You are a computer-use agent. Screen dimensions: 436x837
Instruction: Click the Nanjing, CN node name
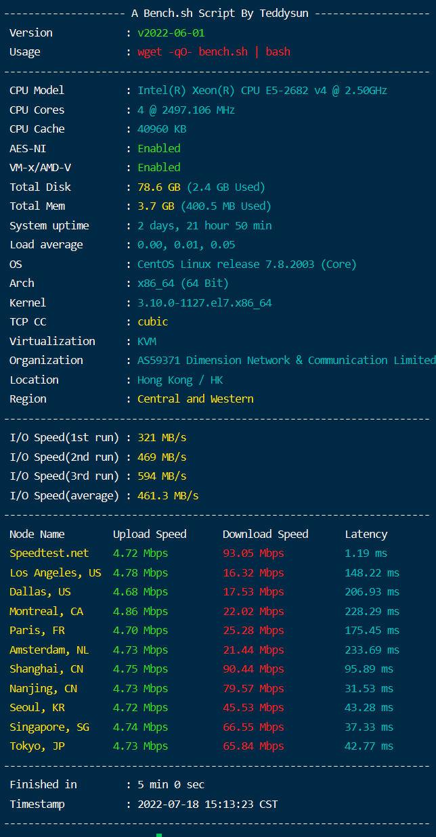tap(43, 688)
